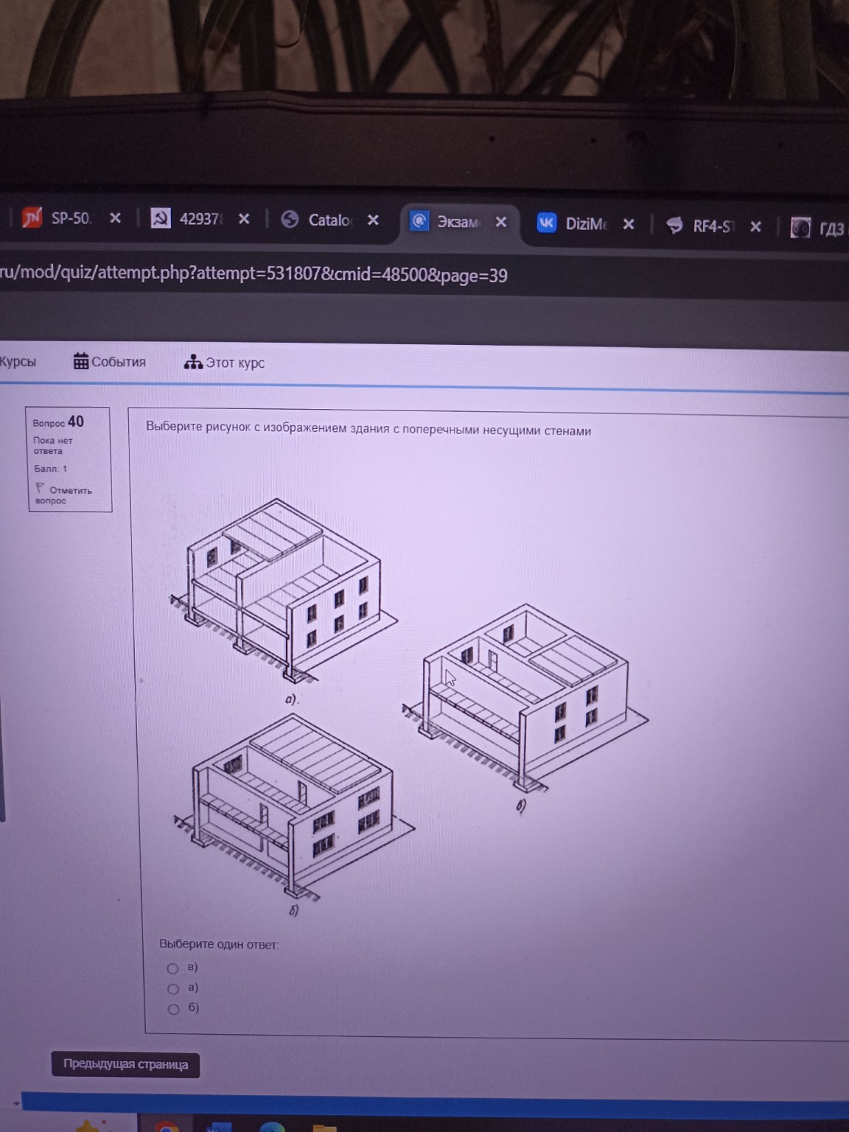Open Google Chrome from the taskbar
The image size is (849, 1132).
tap(167, 1126)
